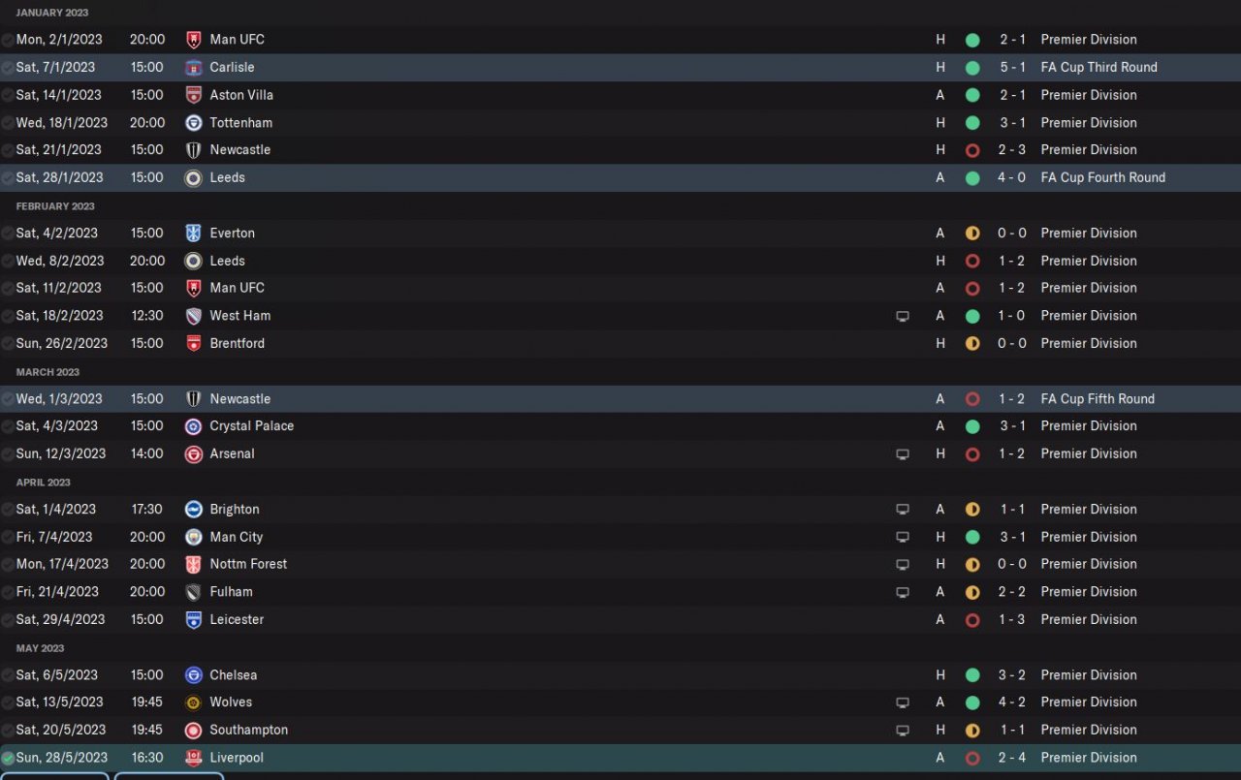The image size is (1241, 780).
Task: Click the Tottenham club badge icon
Action: tap(193, 123)
